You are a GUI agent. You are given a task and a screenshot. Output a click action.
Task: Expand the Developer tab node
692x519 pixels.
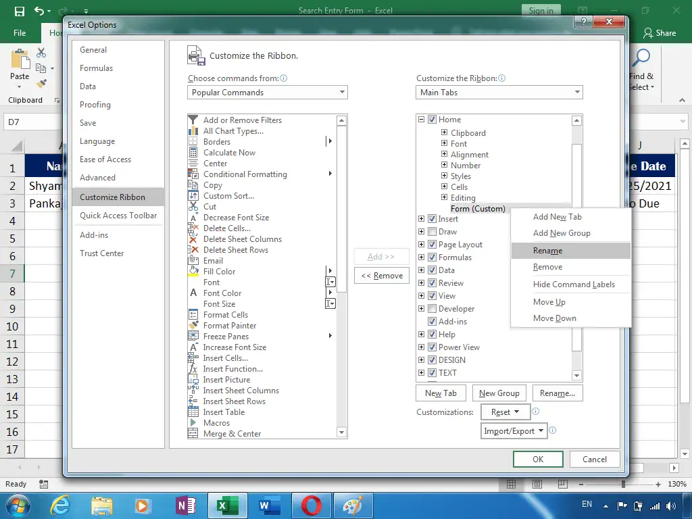pos(421,308)
